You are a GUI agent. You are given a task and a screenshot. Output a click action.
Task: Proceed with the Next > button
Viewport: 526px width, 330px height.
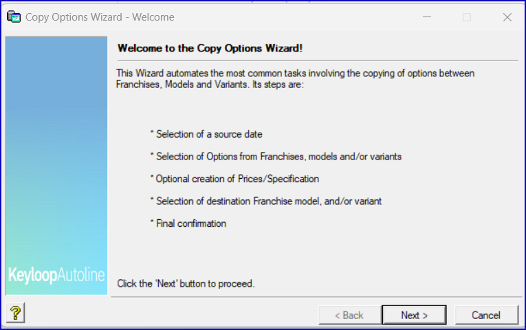coord(414,315)
